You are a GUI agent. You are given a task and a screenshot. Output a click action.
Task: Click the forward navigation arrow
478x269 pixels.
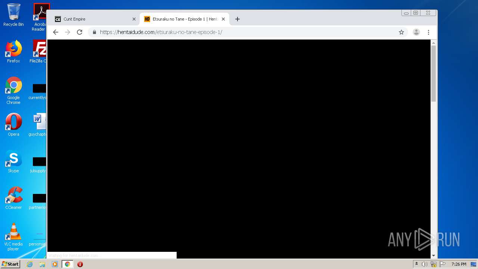pyautogui.click(x=68, y=32)
